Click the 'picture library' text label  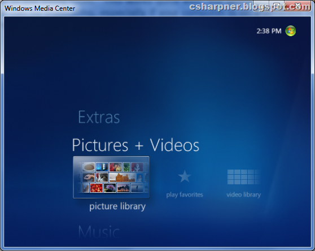(x=117, y=206)
